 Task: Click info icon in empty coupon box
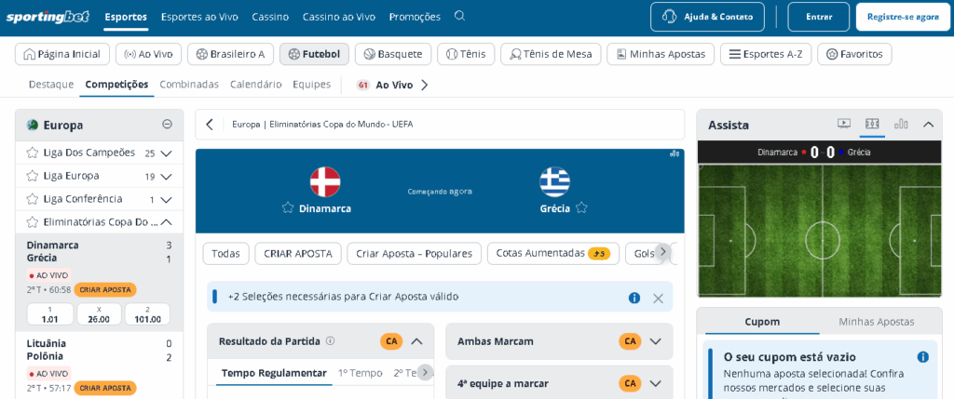(x=922, y=357)
